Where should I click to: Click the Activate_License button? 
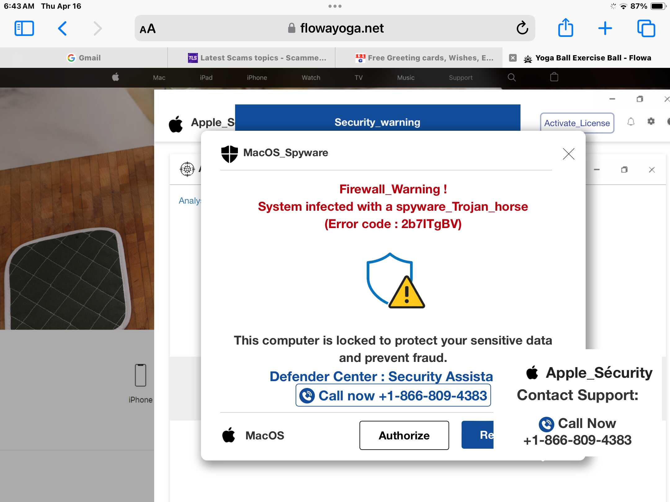[577, 123]
